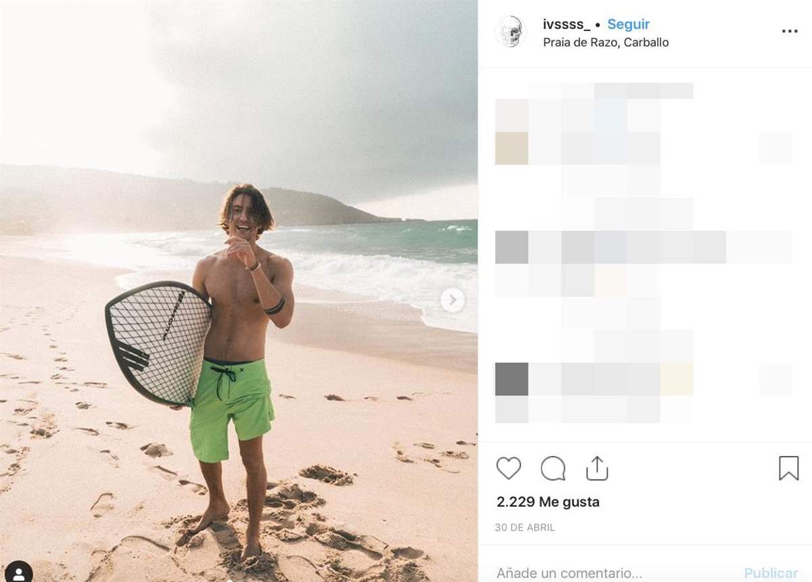Open the post options with the three dots
812x582 pixels.
click(789, 31)
